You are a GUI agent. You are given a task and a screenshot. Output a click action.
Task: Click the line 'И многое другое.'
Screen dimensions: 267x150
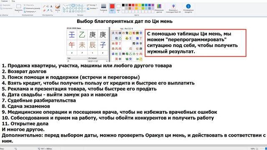click(x=23, y=130)
